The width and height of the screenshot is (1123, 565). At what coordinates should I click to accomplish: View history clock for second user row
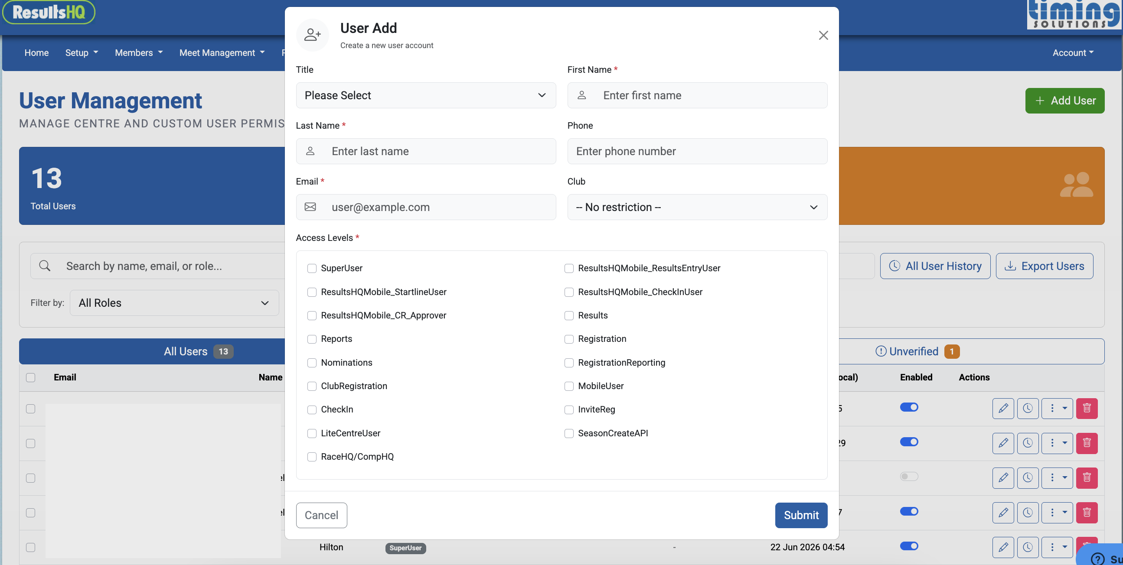tap(1028, 443)
